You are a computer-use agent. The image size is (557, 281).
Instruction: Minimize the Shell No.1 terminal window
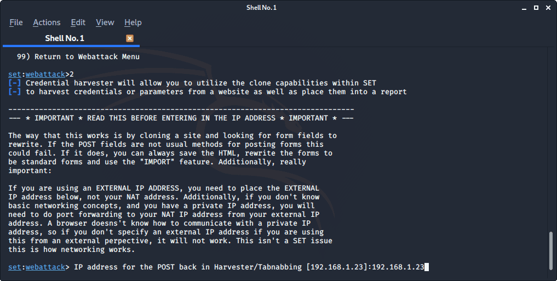pyautogui.click(x=524, y=8)
